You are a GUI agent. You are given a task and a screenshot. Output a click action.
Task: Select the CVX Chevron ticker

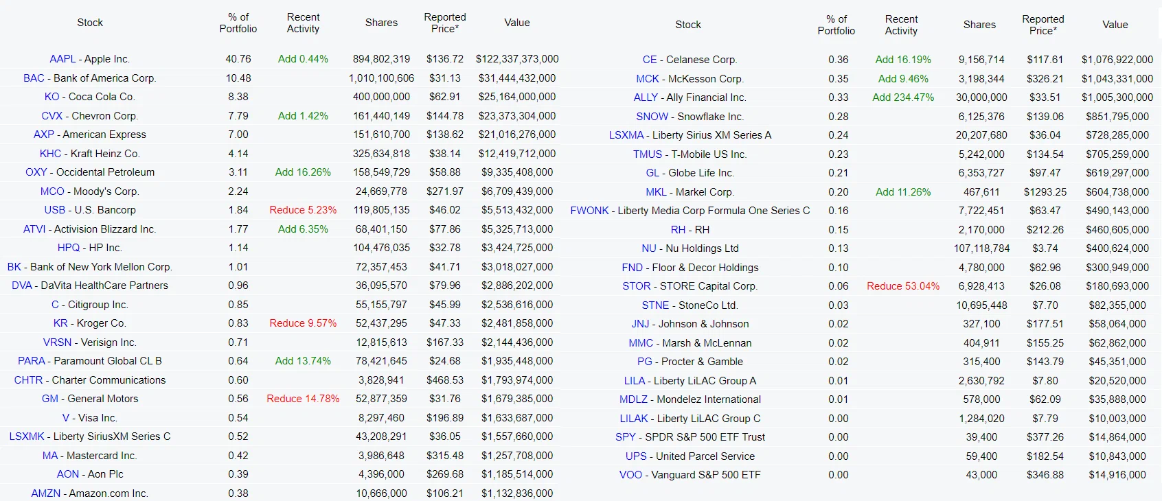(52, 116)
